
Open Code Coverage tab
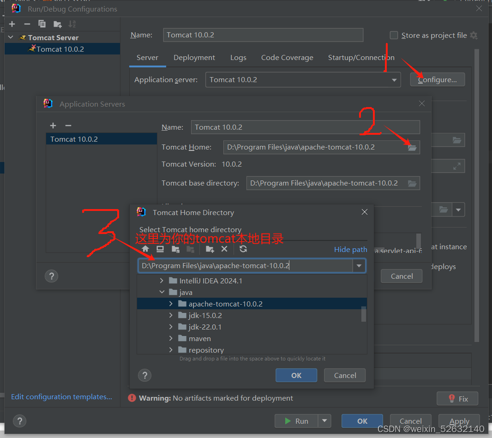(287, 58)
